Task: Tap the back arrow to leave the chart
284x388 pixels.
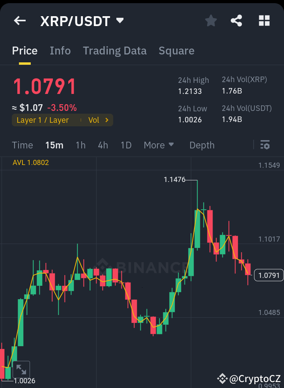Action: tap(19, 21)
